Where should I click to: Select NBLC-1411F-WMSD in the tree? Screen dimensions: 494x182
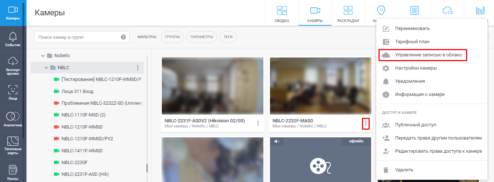click(78, 151)
